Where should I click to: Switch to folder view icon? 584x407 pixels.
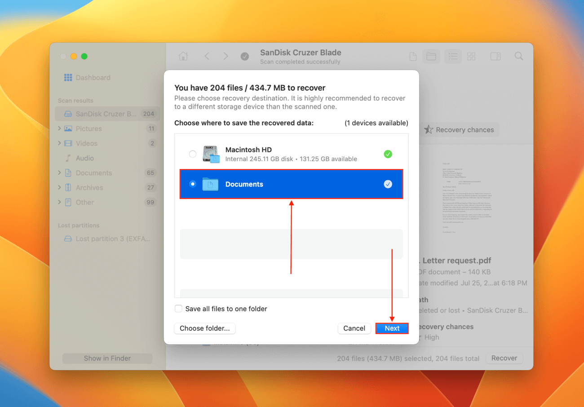[431, 56]
